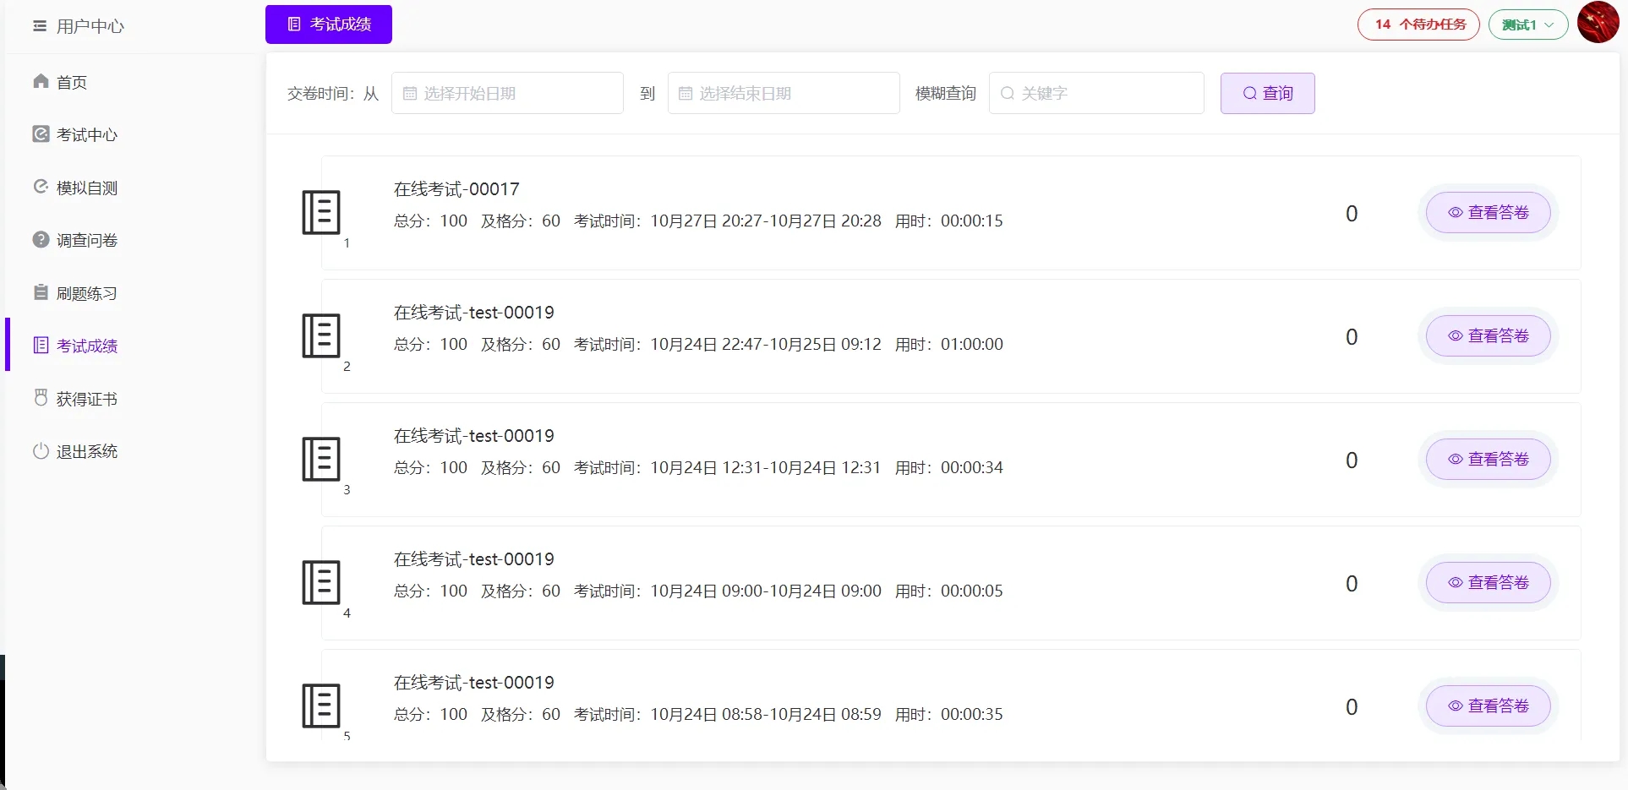
Task: Go to 考试中心 in the sidebar
Action: coord(87,134)
